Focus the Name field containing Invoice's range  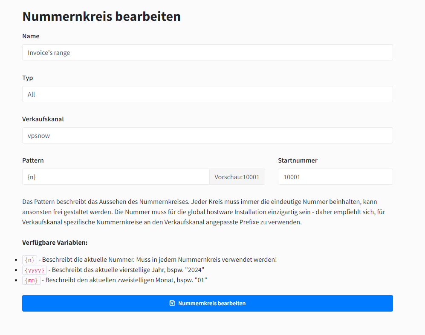click(x=207, y=53)
